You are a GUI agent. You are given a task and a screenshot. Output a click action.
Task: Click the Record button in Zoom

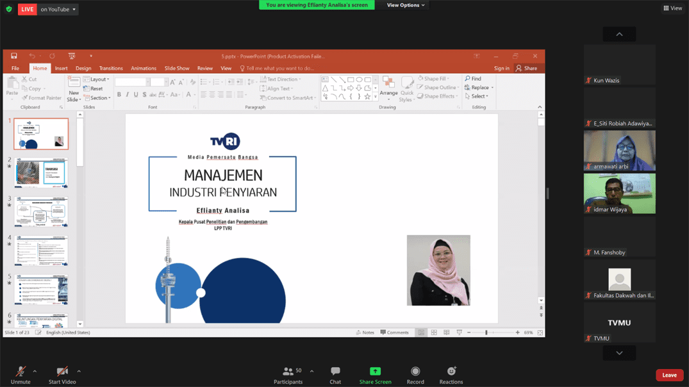coord(415,375)
